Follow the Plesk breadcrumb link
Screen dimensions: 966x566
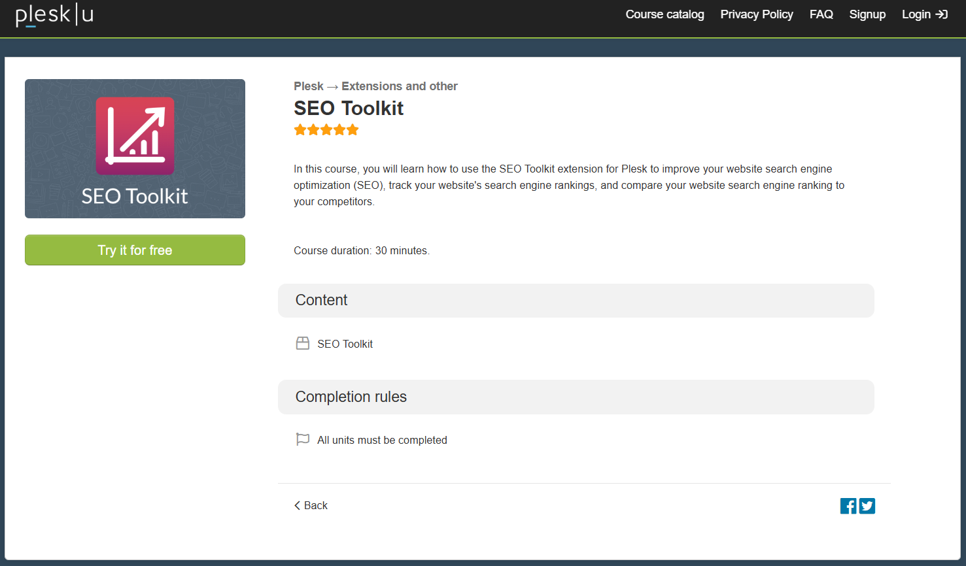click(308, 86)
